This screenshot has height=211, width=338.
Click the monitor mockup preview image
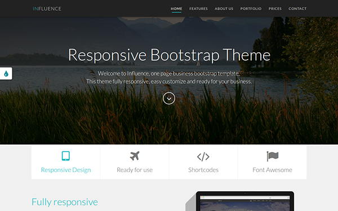(x=240, y=201)
